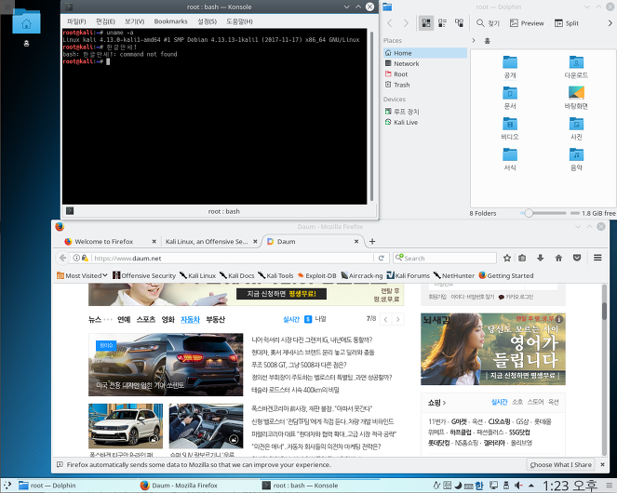Open Aircrack-ng bookmark
The width and height of the screenshot is (617, 493).
(362, 275)
